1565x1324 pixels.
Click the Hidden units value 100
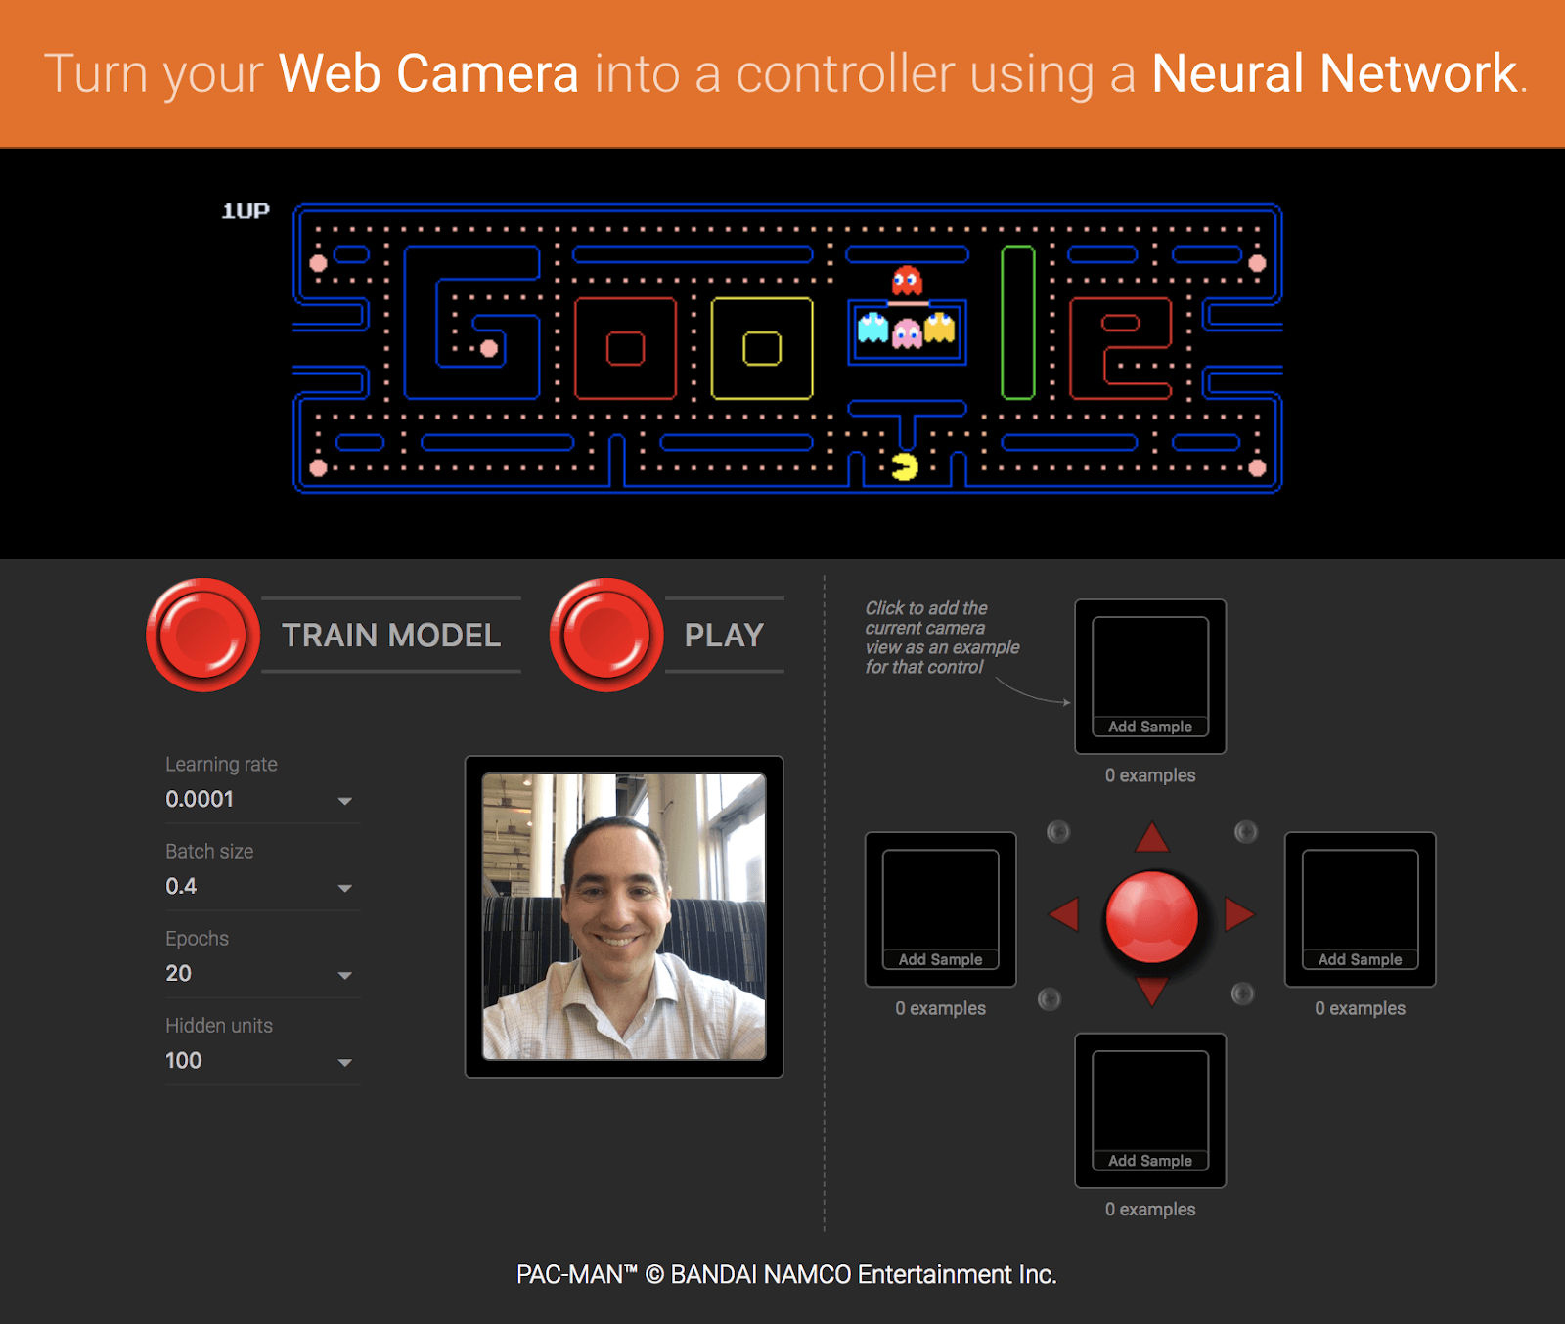point(184,1061)
